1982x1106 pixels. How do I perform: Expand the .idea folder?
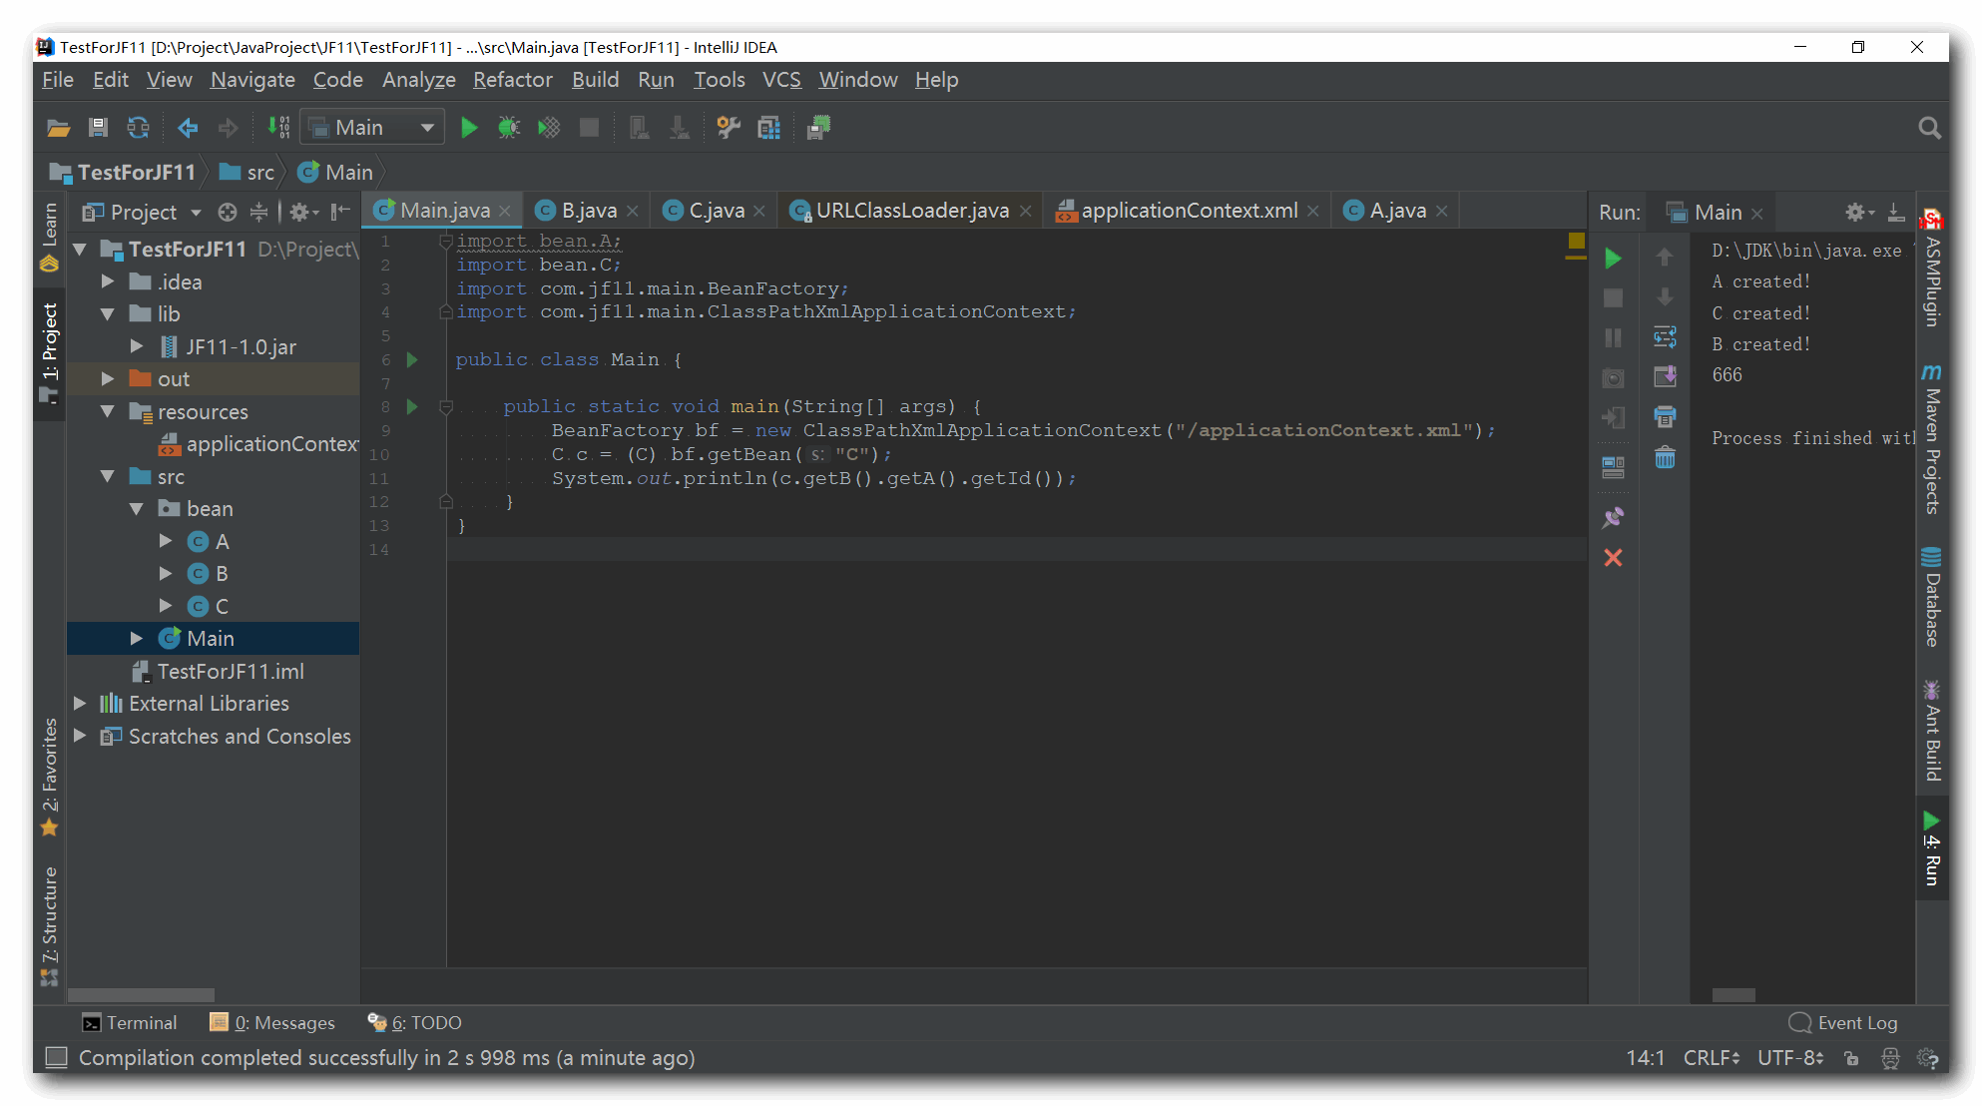[x=108, y=281]
